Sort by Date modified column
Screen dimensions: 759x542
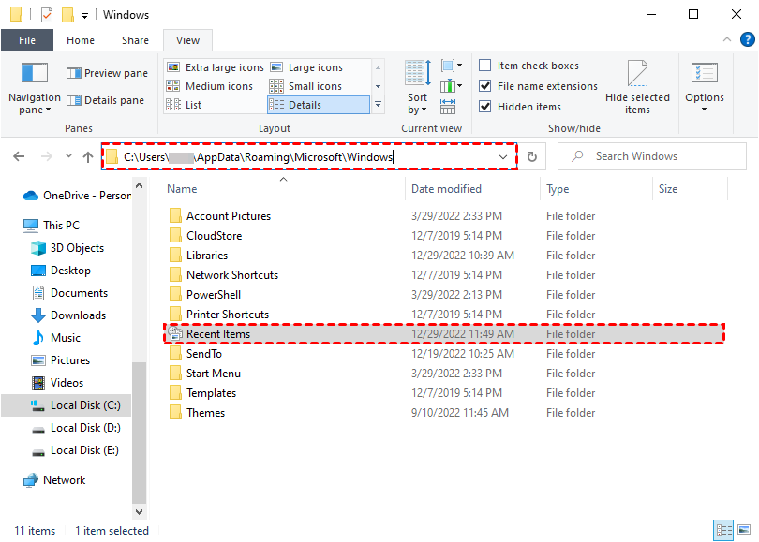click(472, 188)
